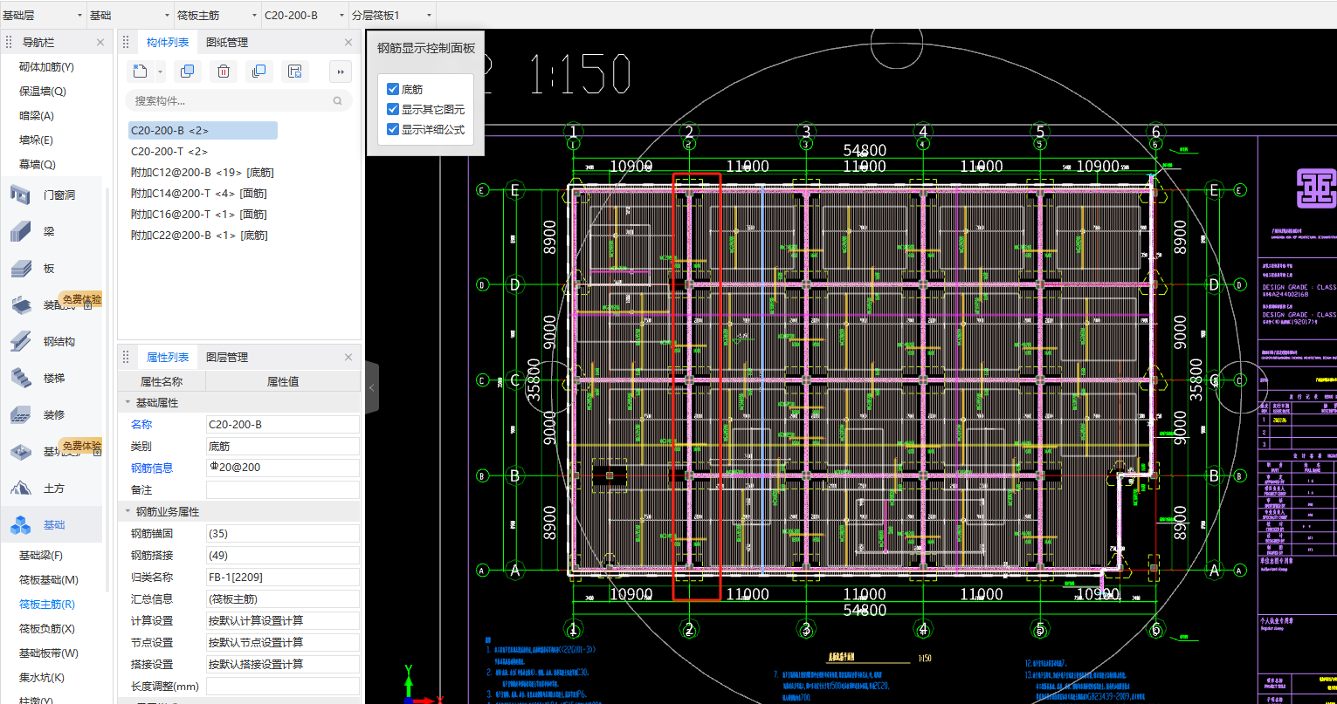Toggle the 显示其它图元 checkbox
Screen dimensions: 1337x704
pos(393,109)
